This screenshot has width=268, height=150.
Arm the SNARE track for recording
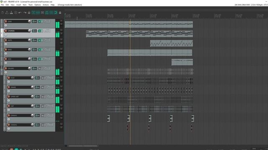[x=9, y=87]
